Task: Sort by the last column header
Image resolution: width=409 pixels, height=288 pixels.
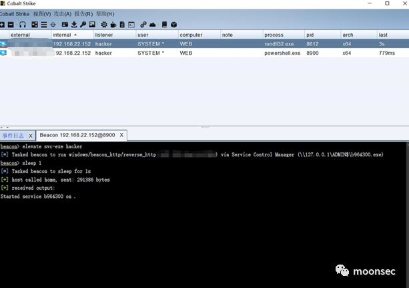Action: click(393, 35)
